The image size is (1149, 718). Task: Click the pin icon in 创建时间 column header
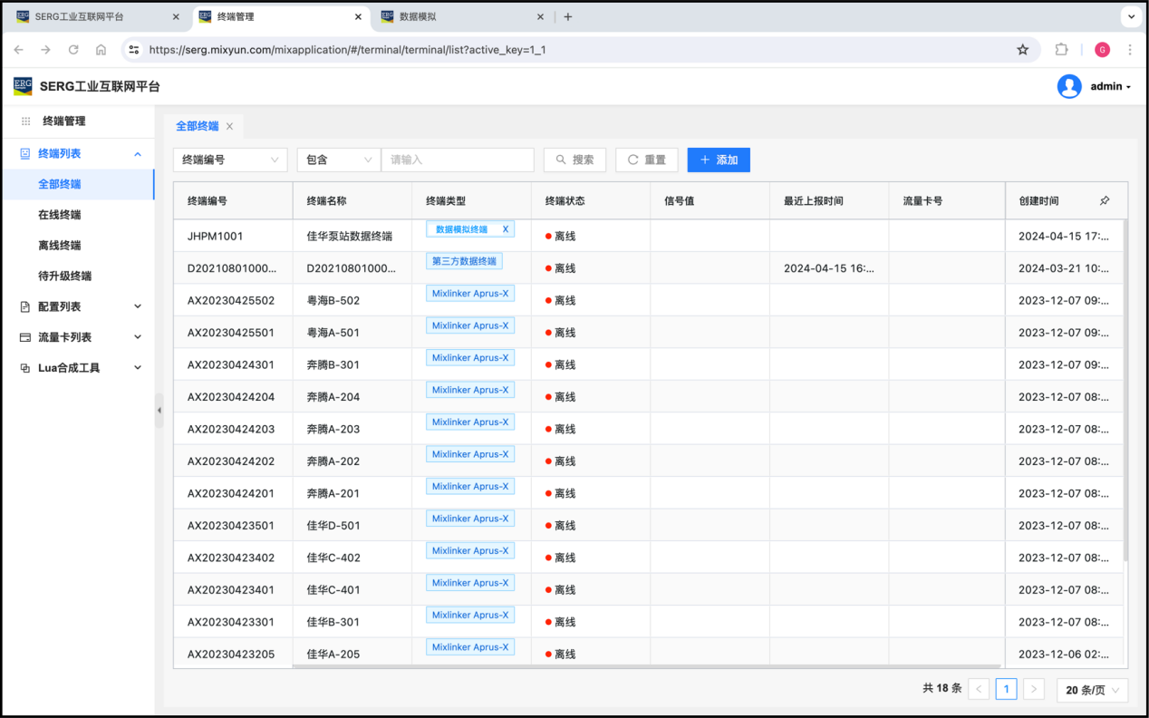(x=1104, y=200)
